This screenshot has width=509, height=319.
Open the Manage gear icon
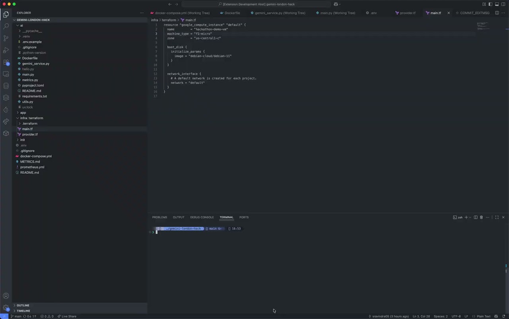coord(6,308)
